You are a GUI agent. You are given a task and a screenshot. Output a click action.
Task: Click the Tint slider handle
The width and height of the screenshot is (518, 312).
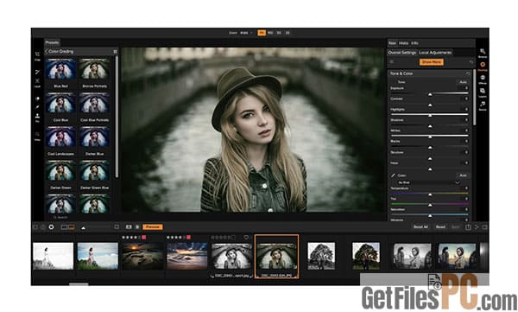(x=430, y=206)
